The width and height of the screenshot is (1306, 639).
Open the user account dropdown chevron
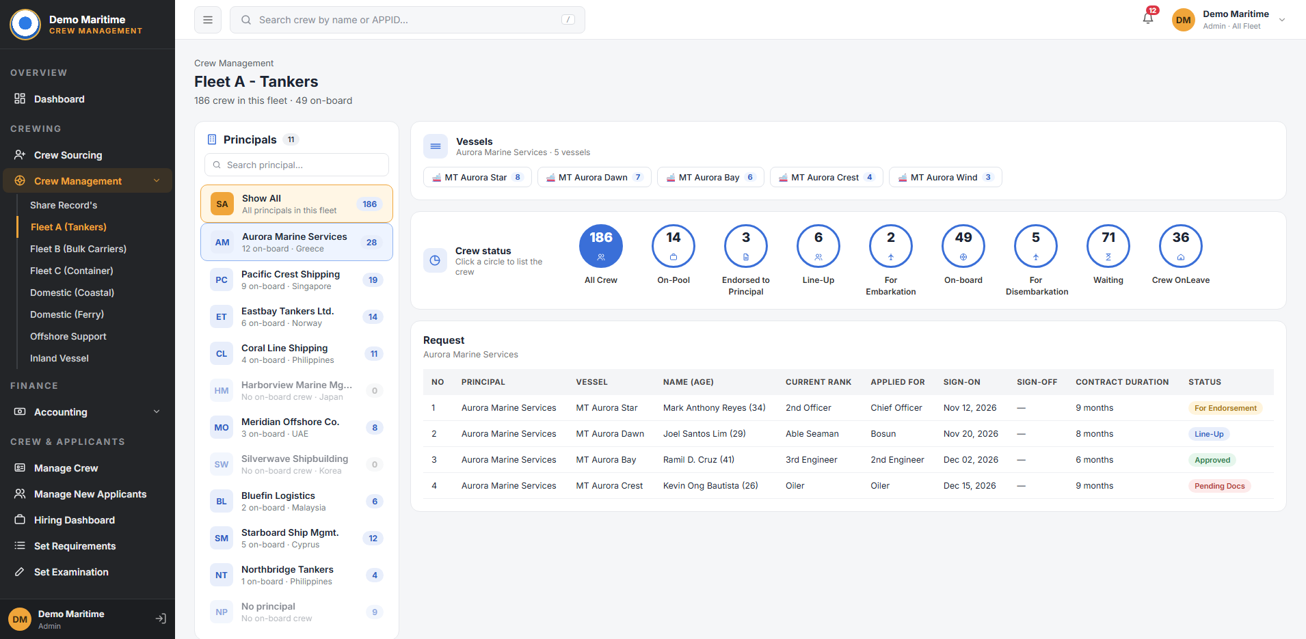click(1282, 20)
